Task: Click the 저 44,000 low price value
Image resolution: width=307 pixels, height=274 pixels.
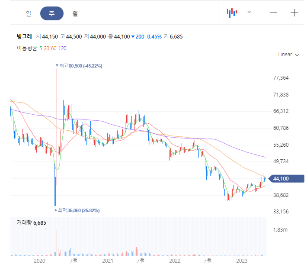Action: (x=95, y=37)
